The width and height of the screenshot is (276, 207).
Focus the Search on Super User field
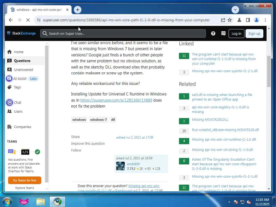[123, 33]
